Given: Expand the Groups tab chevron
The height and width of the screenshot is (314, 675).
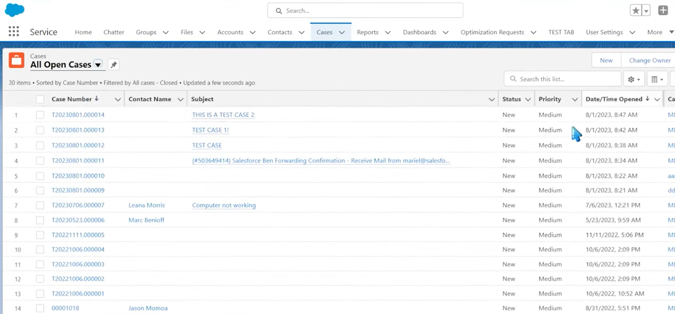Looking at the screenshot, I should pyautogui.click(x=166, y=32).
